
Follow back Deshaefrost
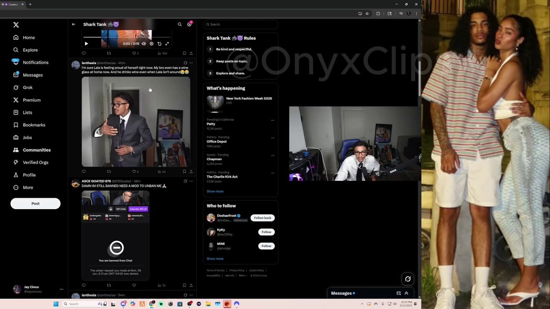click(x=263, y=218)
